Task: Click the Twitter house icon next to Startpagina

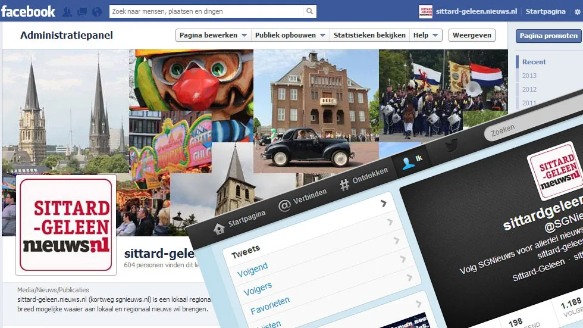Action: [219, 229]
